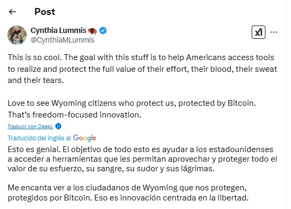Image resolution: width=291 pixels, height=209 pixels.
Task: Click the blue verified checkmark badge
Action: click(x=103, y=31)
